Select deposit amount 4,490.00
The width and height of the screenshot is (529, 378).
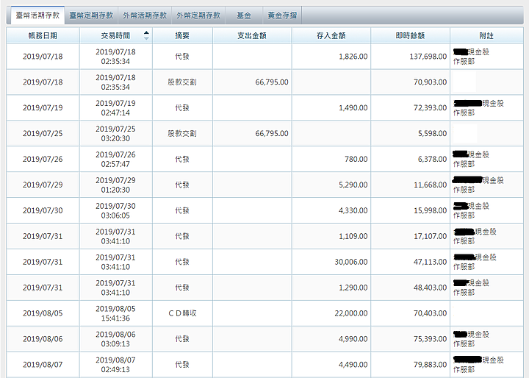pyautogui.click(x=353, y=365)
